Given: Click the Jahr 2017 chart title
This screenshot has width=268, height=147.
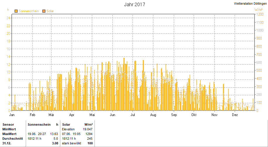Looking at the screenshot, I should [x=135, y=5].
